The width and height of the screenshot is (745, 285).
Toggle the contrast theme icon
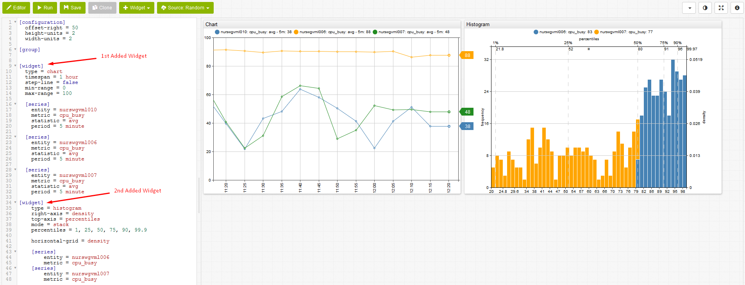point(705,8)
